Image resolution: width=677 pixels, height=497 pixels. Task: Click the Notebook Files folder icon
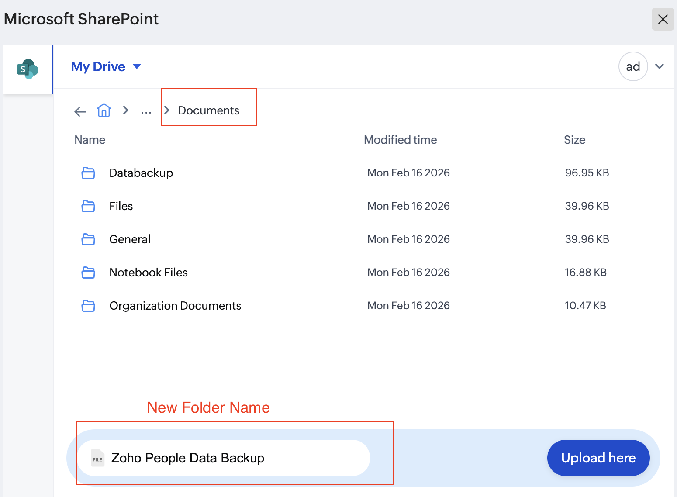point(88,273)
